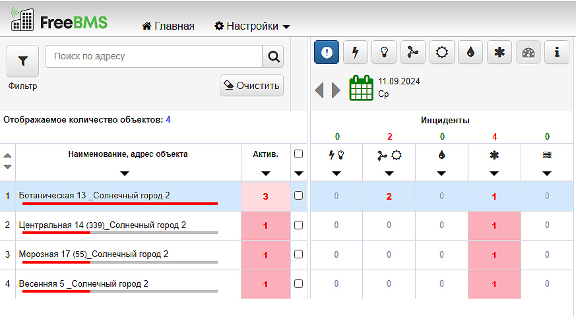Click the Очистить button
This screenshot has height=317, width=576.
[x=251, y=86]
